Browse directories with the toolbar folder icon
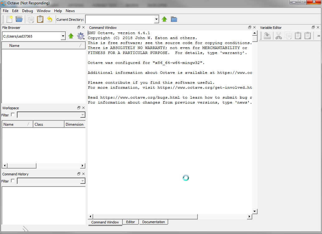This screenshot has height=234, width=322. click(x=174, y=19)
